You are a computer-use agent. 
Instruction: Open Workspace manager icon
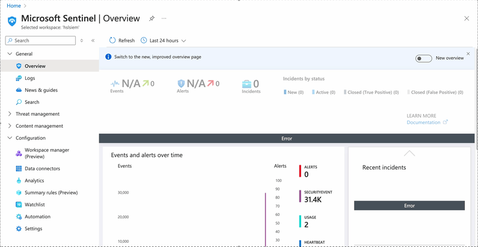19,153
